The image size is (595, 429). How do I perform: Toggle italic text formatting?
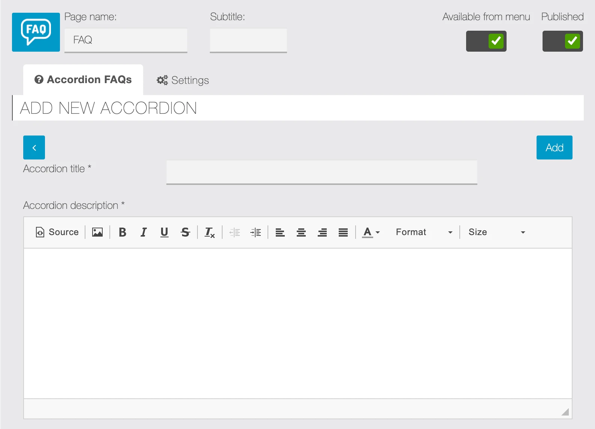click(143, 232)
